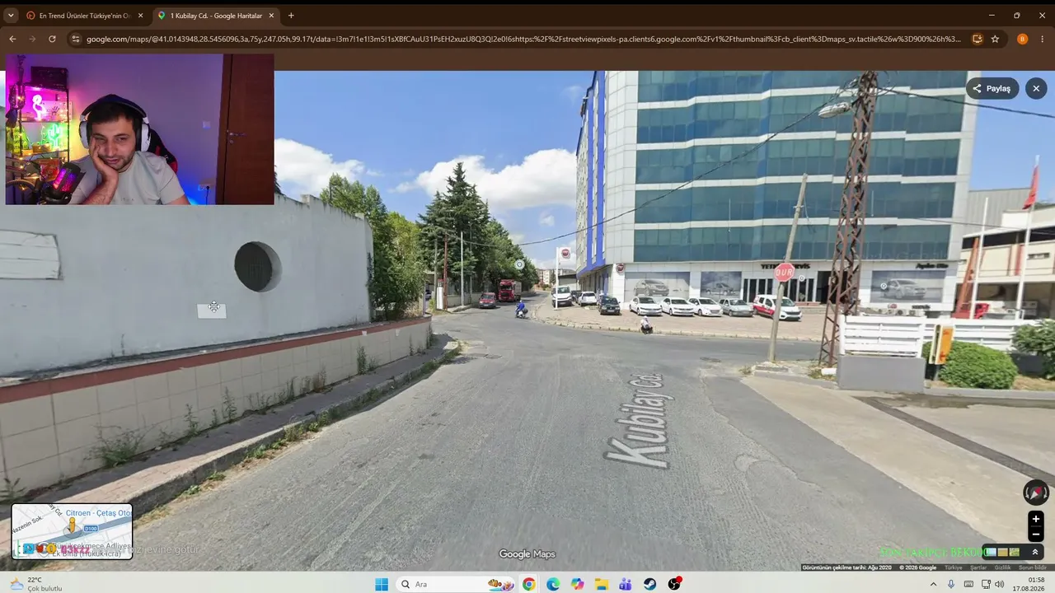Expand the imagery strip with double chevron
Image resolution: width=1055 pixels, height=593 pixels.
tap(1036, 552)
